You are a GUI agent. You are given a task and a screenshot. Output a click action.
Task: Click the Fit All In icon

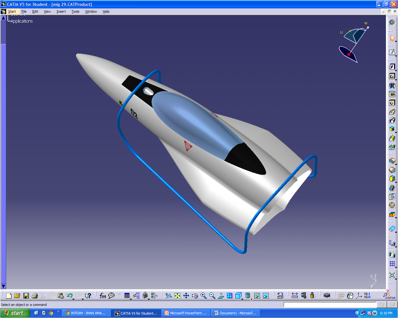[177, 296]
